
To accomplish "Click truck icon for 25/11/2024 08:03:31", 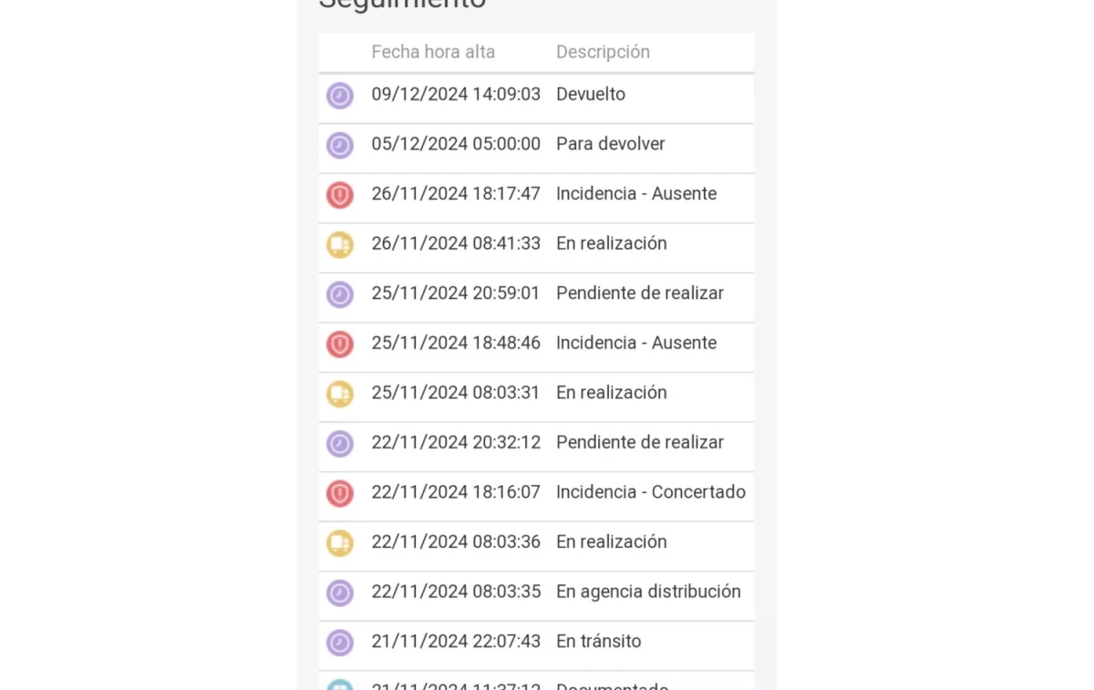I will pos(340,394).
